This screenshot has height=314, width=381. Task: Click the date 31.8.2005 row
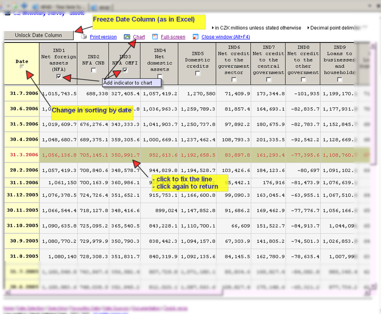coord(24,256)
